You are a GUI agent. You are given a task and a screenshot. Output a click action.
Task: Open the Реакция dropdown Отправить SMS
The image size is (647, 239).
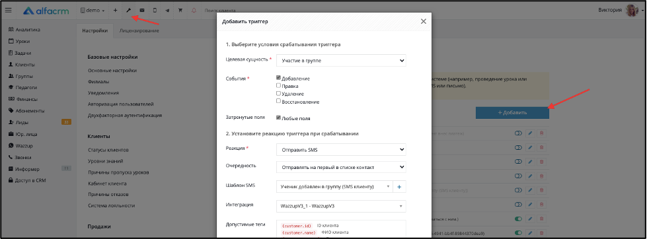tap(341, 150)
